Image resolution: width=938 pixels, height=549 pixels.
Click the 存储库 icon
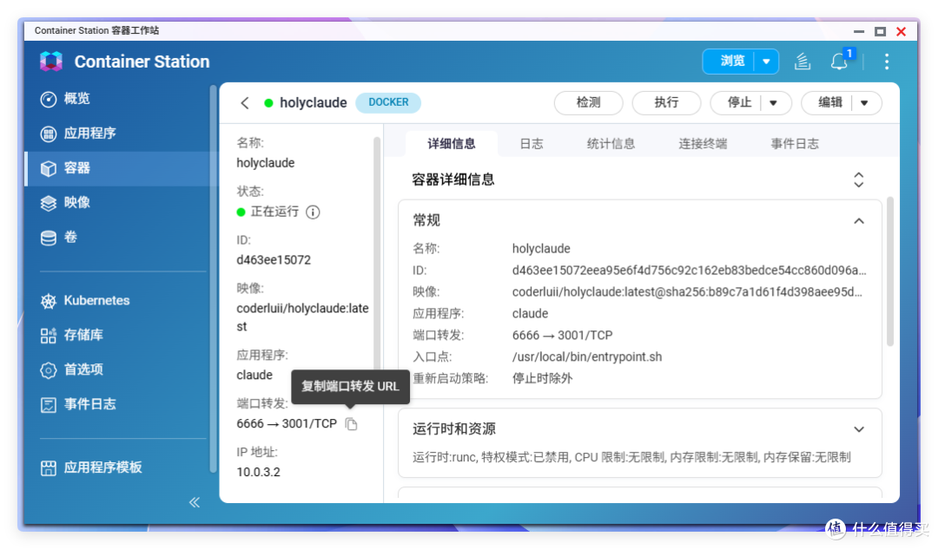49,336
